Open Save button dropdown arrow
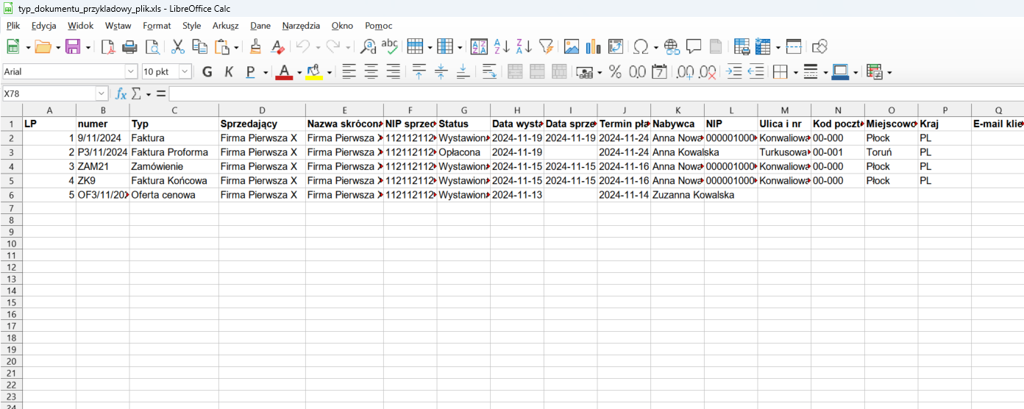1024x409 pixels. point(88,47)
